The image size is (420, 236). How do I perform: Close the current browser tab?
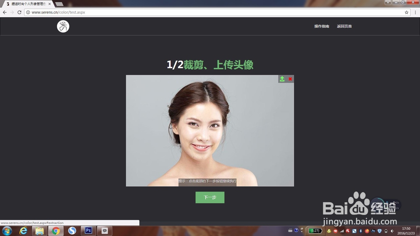(x=50, y=4)
